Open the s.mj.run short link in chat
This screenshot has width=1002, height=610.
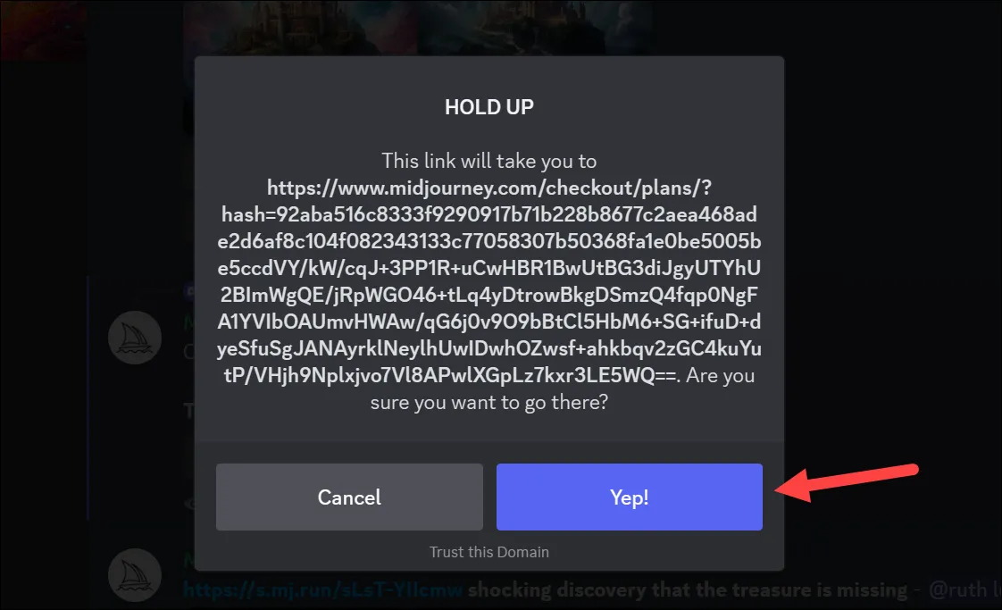322,589
